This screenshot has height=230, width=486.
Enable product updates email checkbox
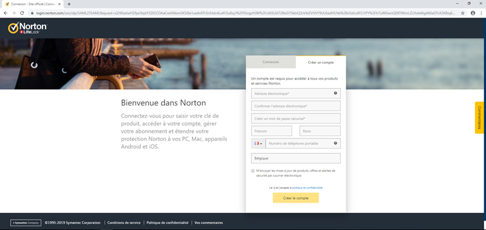[253, 171]
